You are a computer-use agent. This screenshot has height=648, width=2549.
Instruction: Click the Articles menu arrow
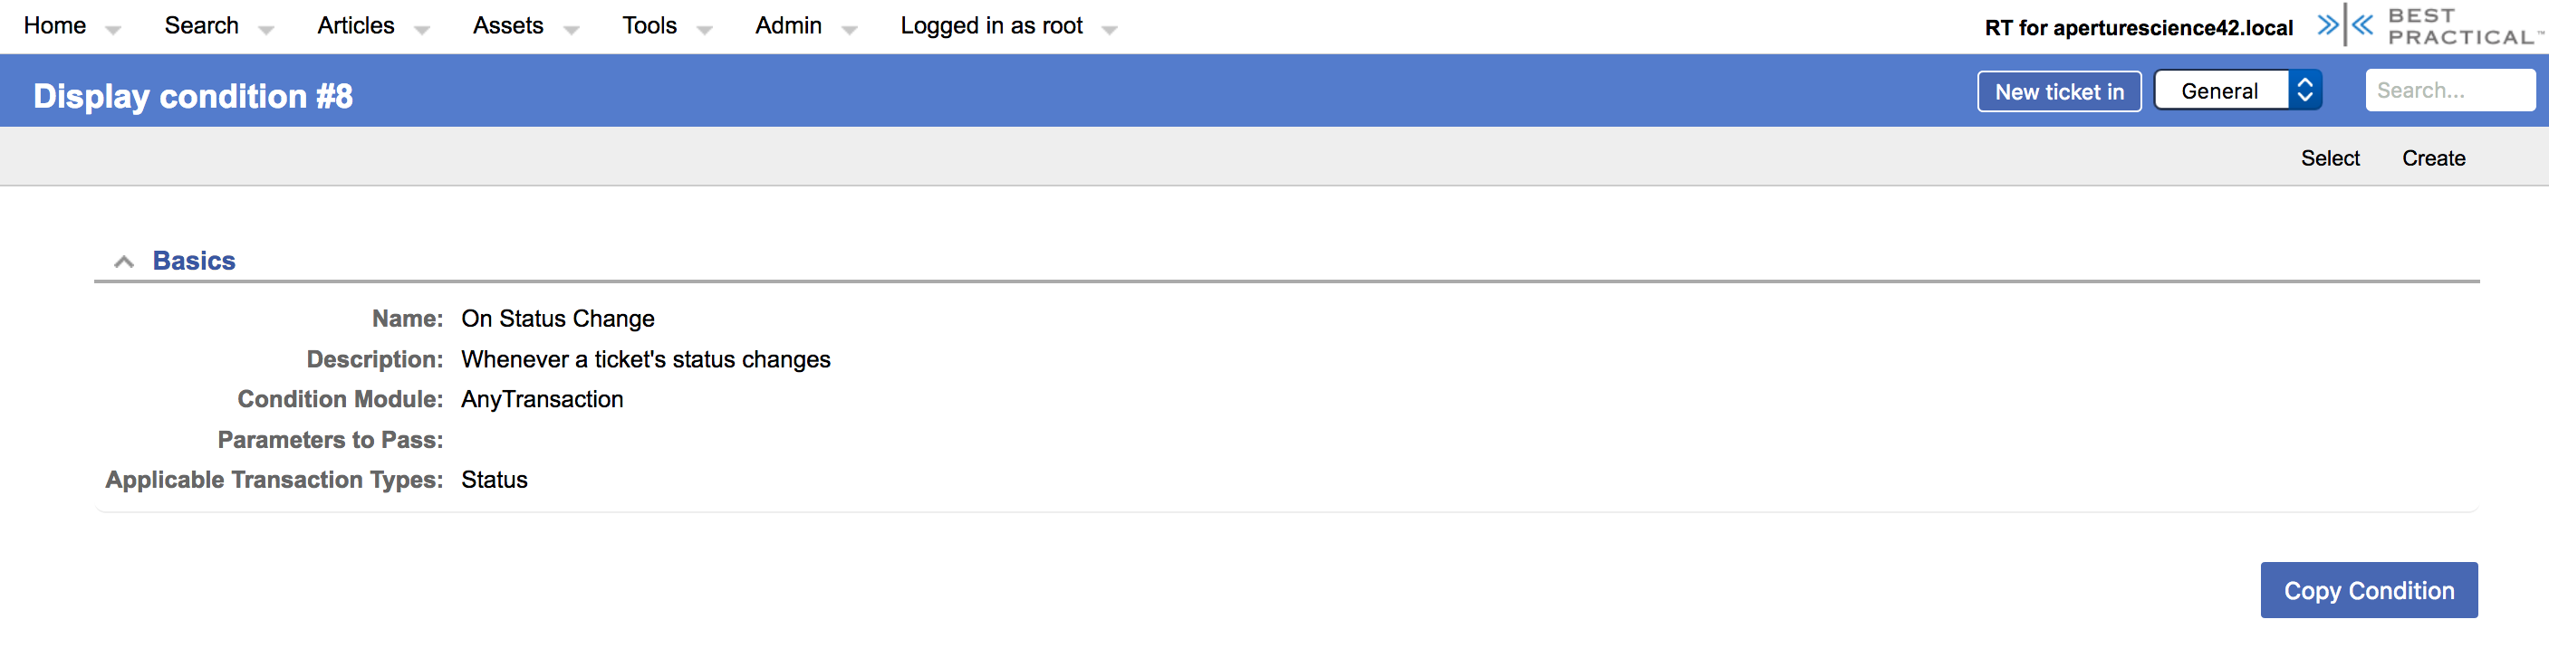point(421,30)
